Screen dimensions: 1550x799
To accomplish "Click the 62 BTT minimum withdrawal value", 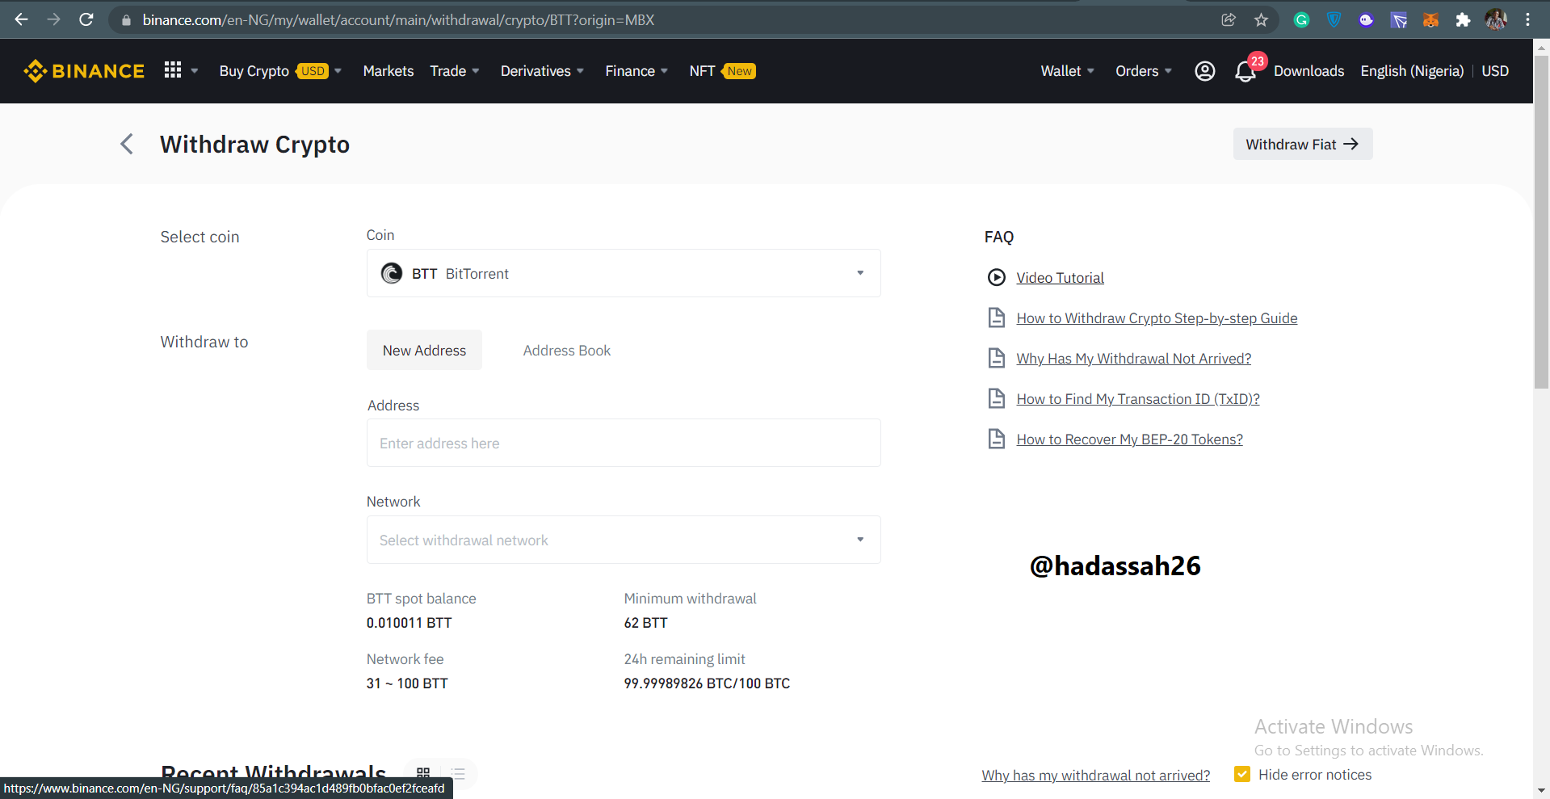I will click(645, 622).
